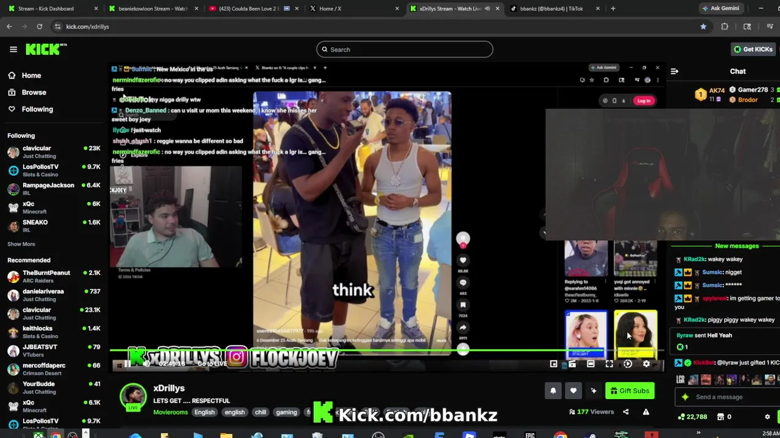Open danielariveraa recommended channel

(x=54, y=295)
